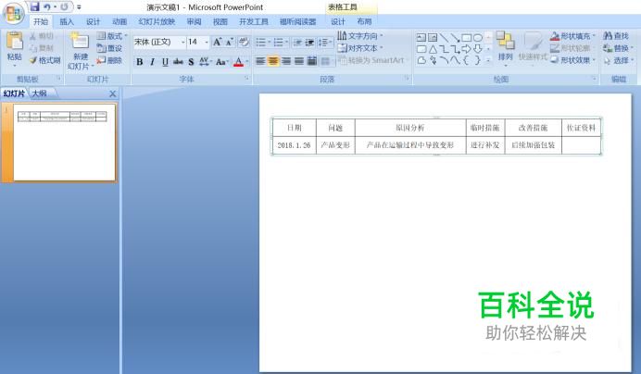Select the right brace shape
The width and height of the screenshot is (641, 374).
(477, 60)
